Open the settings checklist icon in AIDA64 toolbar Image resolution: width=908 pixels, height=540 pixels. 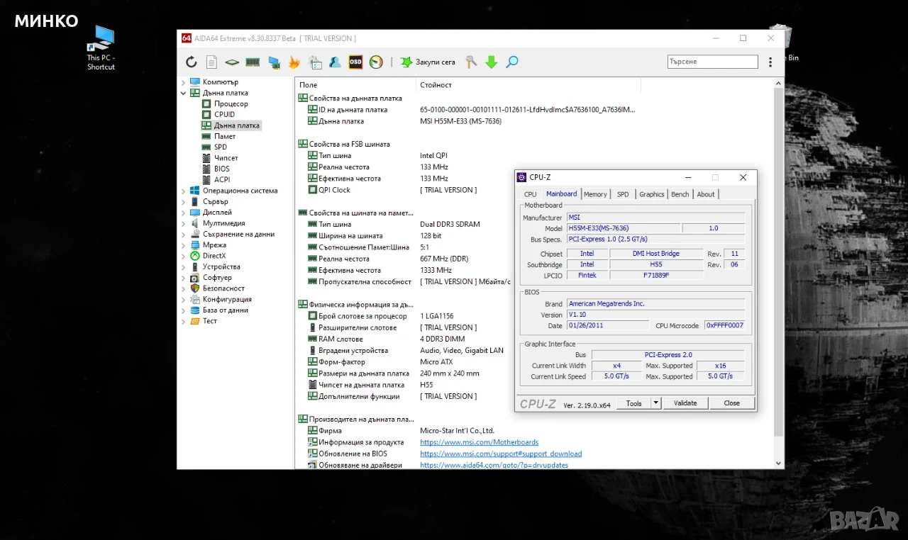pos(315,62)
